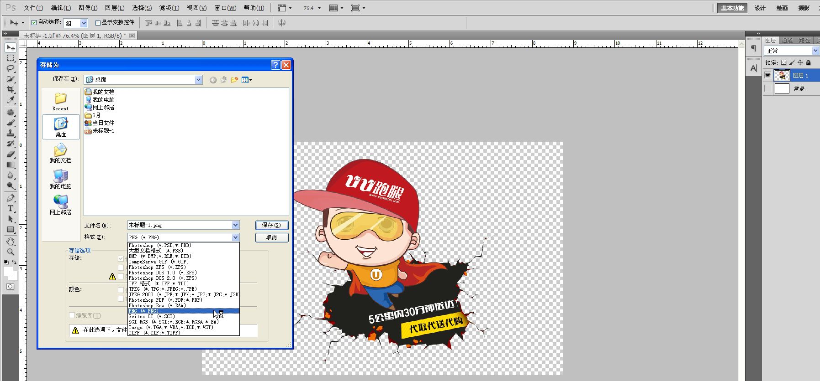The width and height of the screenshot is (820, 381).
Task: Click the foreground color swatch
Action: pos(8,271)
